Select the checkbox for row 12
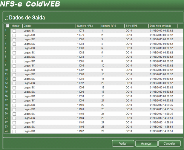The image size is (184, 150). coord(14,79)
